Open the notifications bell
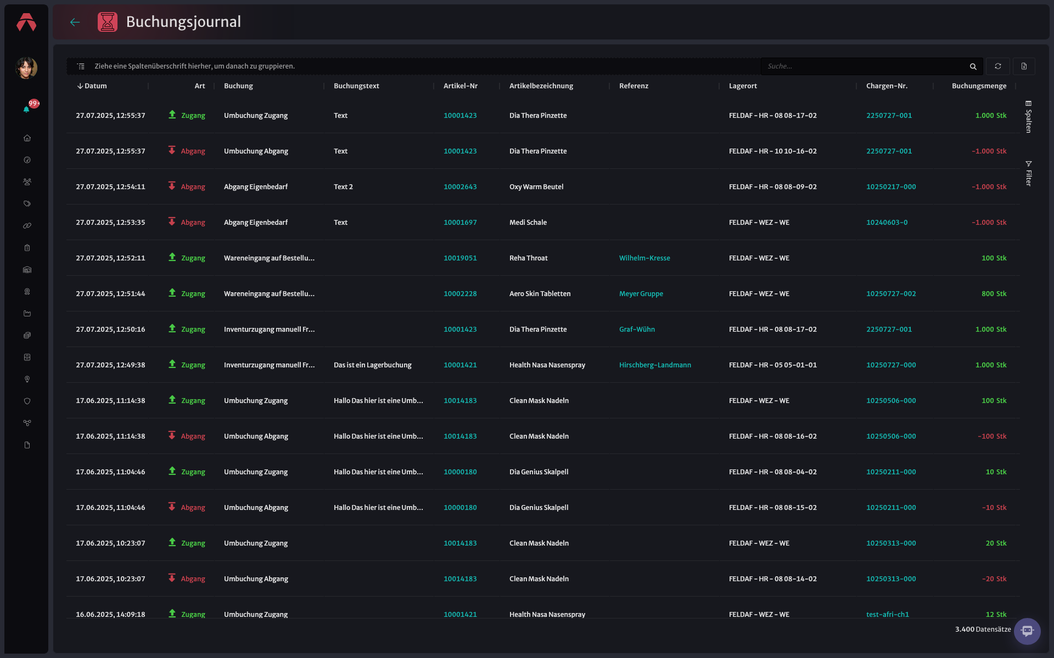1054x658 pixels. click(x=26, y=109)
